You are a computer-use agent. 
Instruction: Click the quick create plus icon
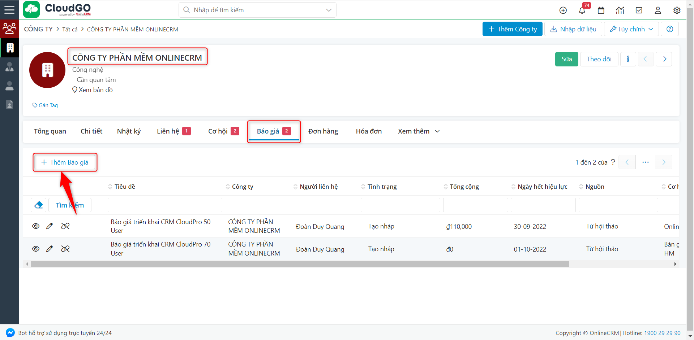pyautogui.click(x=563, y=10)
